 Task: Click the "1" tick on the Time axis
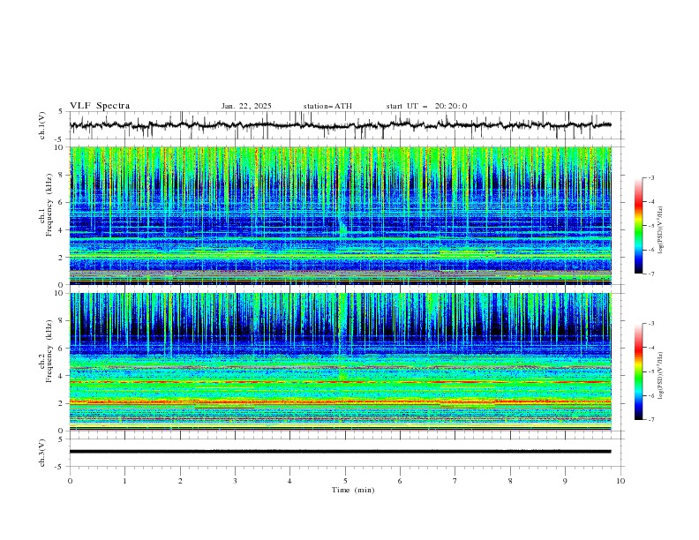click(124, 481)
